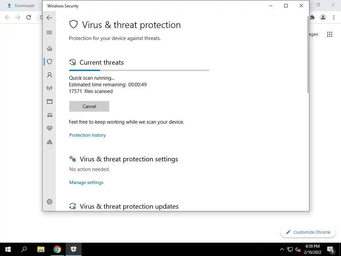341x256 pixels.
Task: Open Device performance & health heart icon
Action: pos(50,128)
